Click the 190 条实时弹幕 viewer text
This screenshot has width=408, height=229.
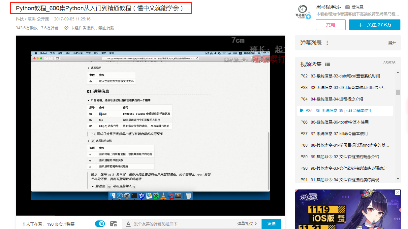coord(61,224)
